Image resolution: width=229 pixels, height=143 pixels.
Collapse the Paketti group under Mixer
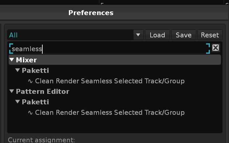pyautogui.click(x=17, y=70)
